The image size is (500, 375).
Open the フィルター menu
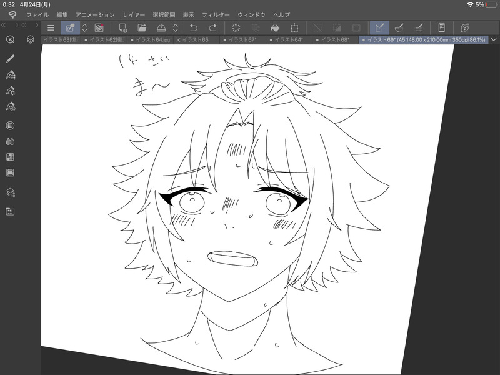[216, 15]
